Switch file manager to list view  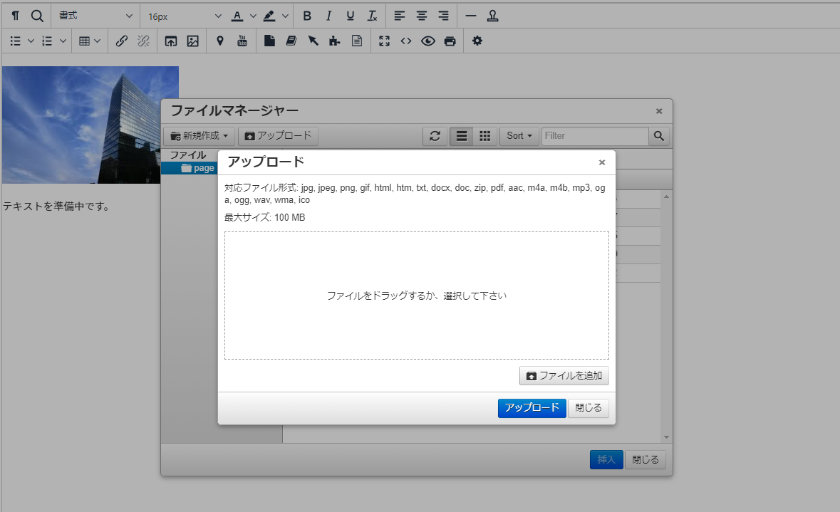click(x=461, y=136)
